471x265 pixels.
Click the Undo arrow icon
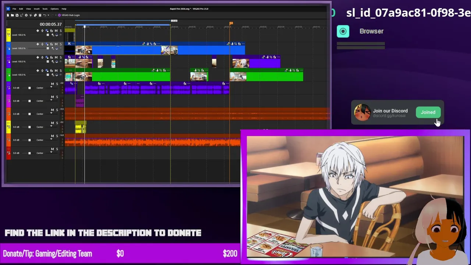45,15
